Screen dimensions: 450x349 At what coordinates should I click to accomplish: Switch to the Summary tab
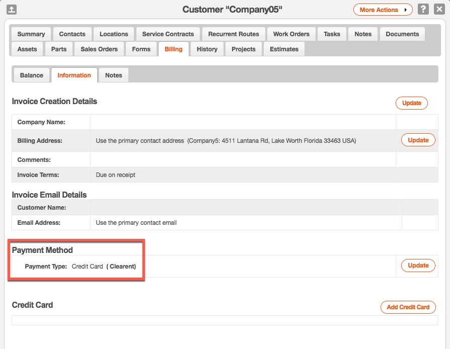tap(31, 34)
